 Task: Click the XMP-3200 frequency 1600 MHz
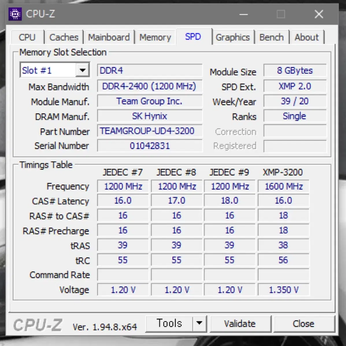click(x=284, y=186)
